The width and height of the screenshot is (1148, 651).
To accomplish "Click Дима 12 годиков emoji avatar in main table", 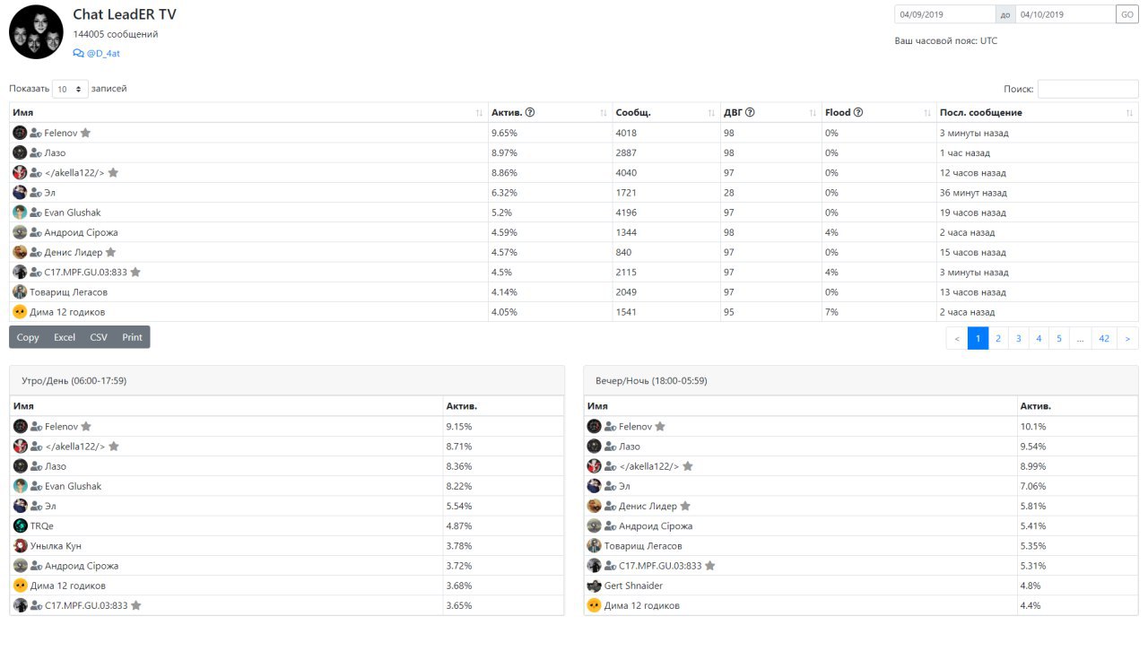I will (20, 312).
